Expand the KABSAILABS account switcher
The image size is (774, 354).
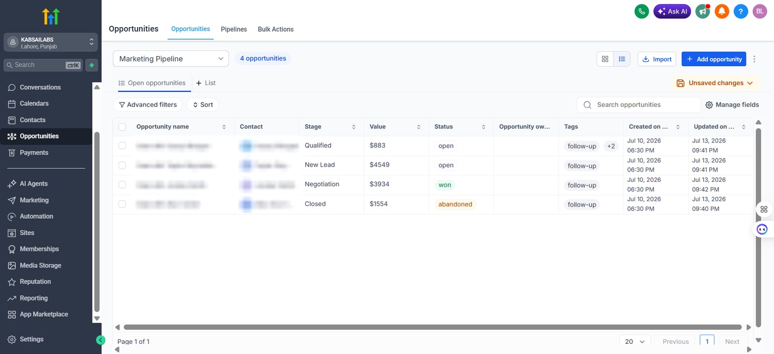51,43
